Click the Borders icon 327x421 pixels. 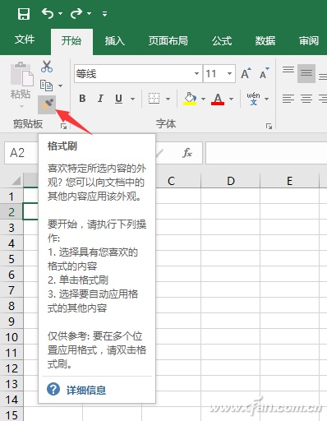click(x=154, y=99)
